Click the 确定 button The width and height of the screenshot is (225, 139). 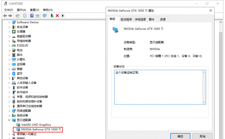pos(180,136)
